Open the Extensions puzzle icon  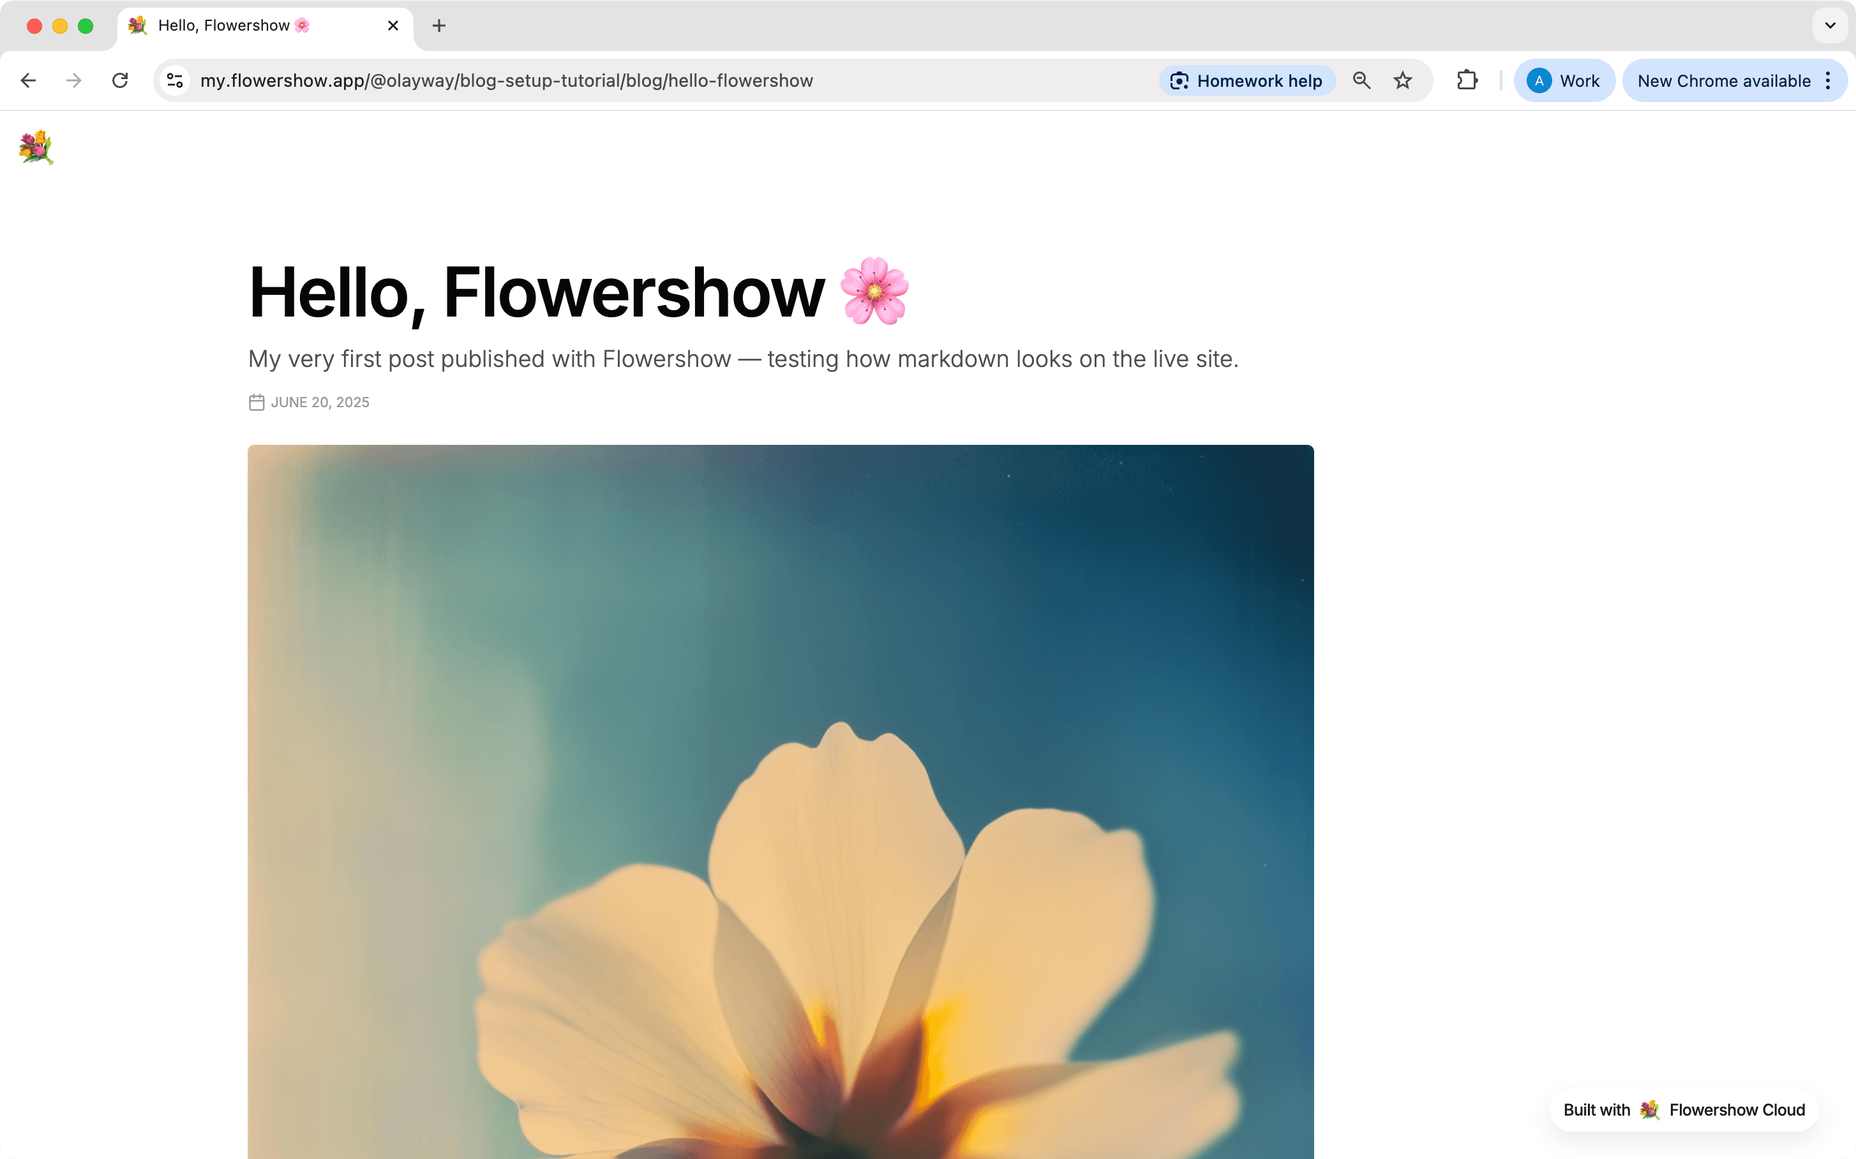click(1467, 80)
